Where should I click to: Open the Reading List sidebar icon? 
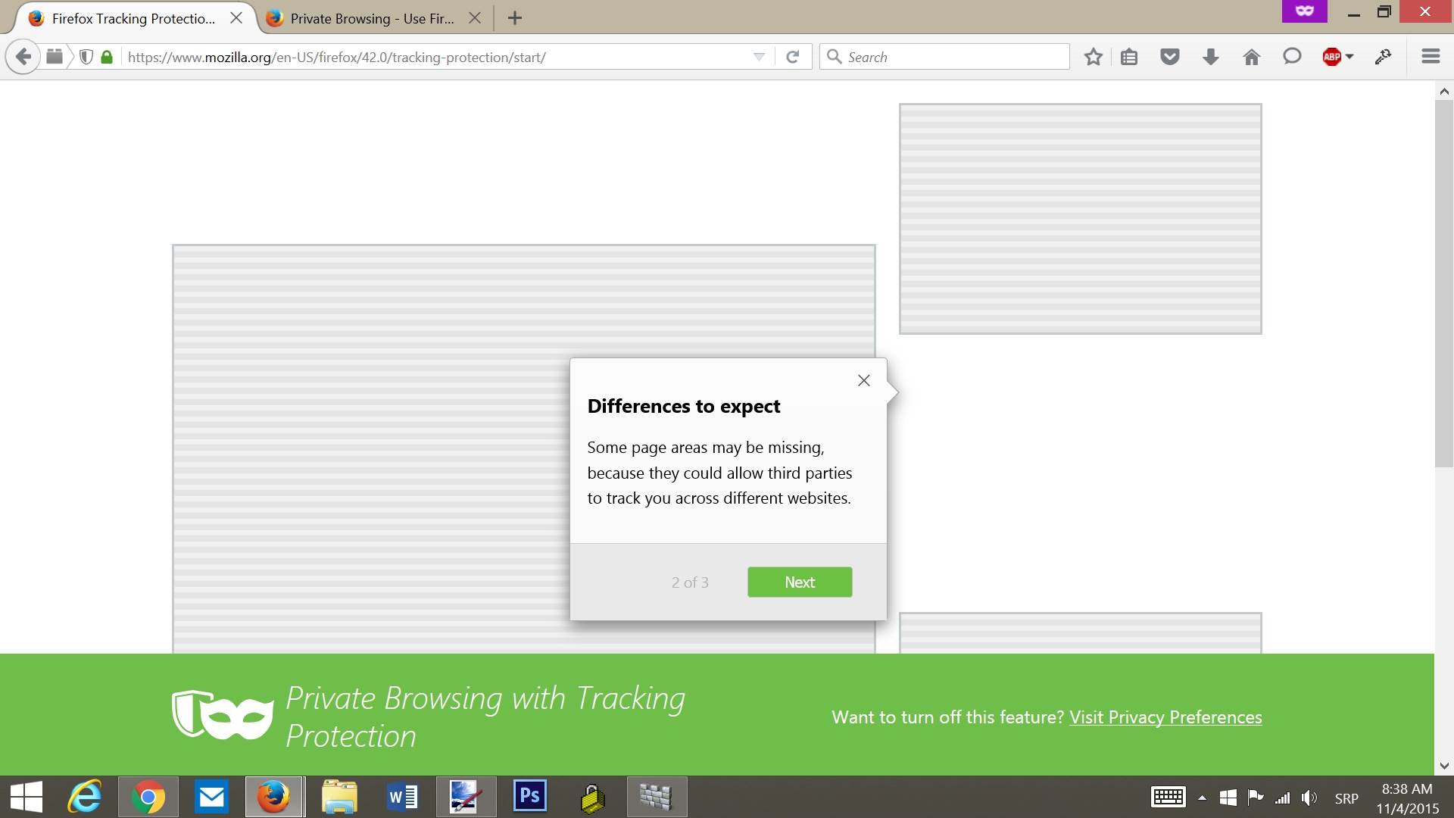click(x=1129, y=56)
